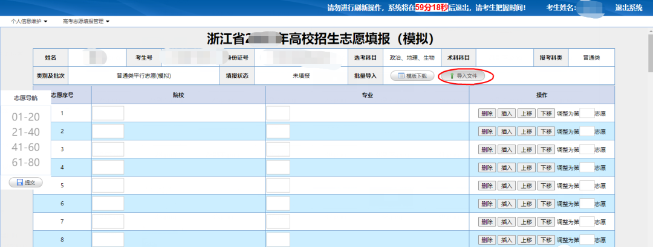Click 插入 button in row 2
Viewport: 653px width, 247px height.
tap(506, 131)
